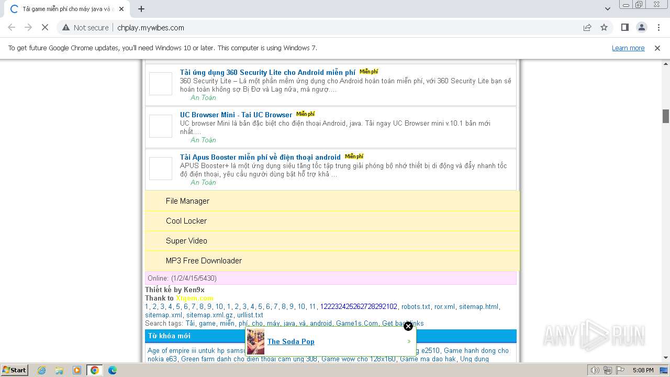Screen dimensions: 670x377
Task: Open Apus Booster article link
Action: (x=260, y=157)
